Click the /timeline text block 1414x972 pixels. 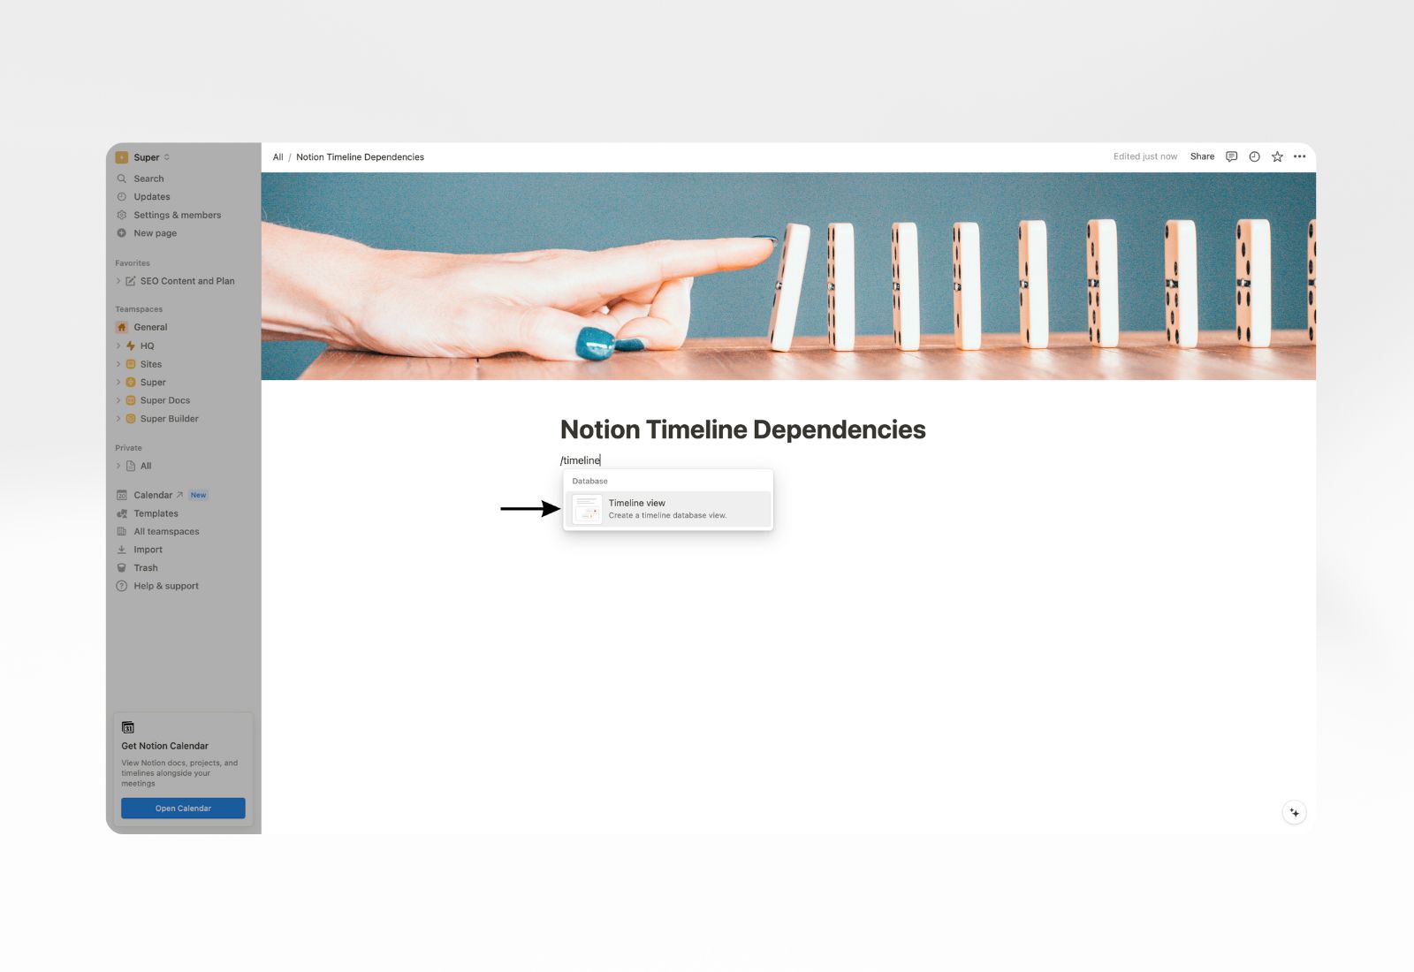[x=580, y=460]
